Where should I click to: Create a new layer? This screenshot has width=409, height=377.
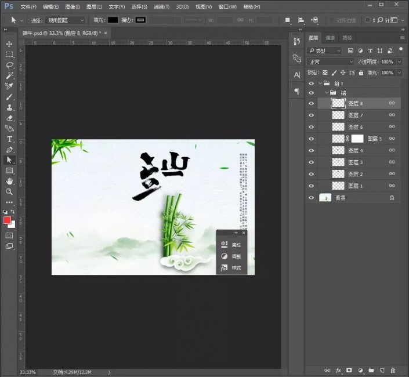(x=382, y=370)
